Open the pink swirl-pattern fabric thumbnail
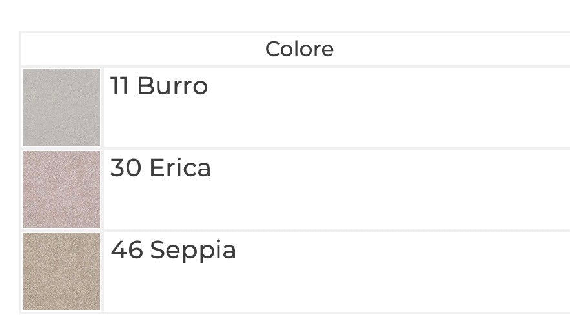 [62, 189]
